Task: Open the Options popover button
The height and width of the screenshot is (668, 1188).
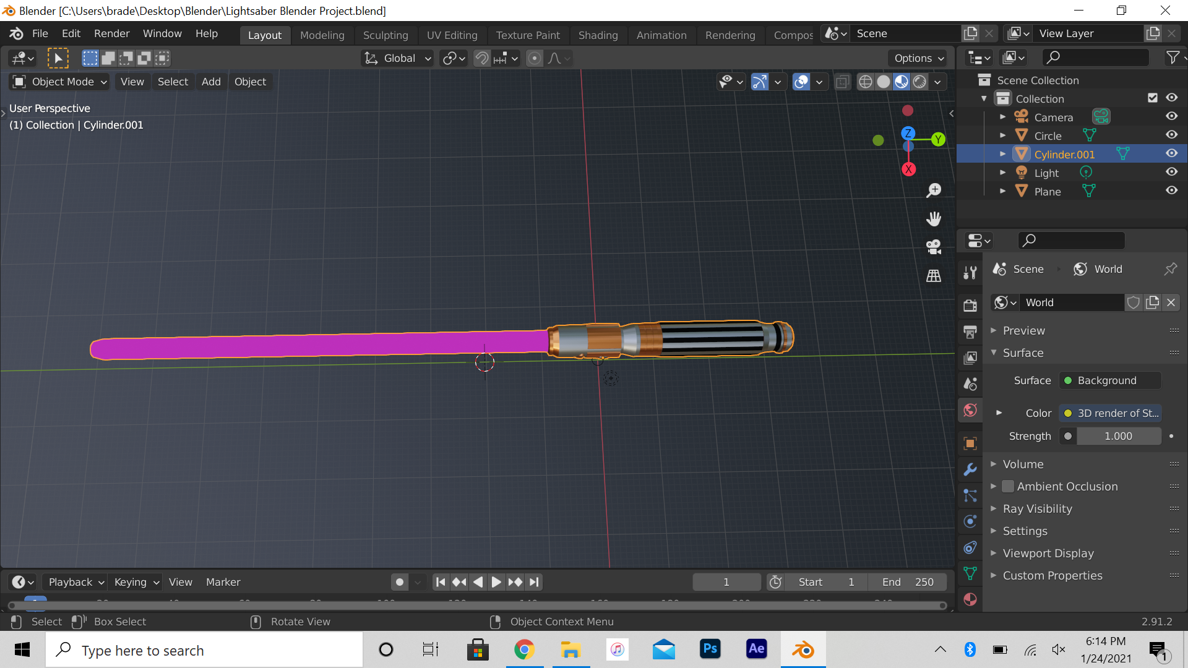Action: click(x=919, y=58)
